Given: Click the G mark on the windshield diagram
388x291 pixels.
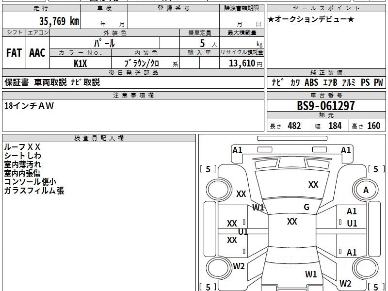Looking at the screenshot, I should click(x=307, y=207).
